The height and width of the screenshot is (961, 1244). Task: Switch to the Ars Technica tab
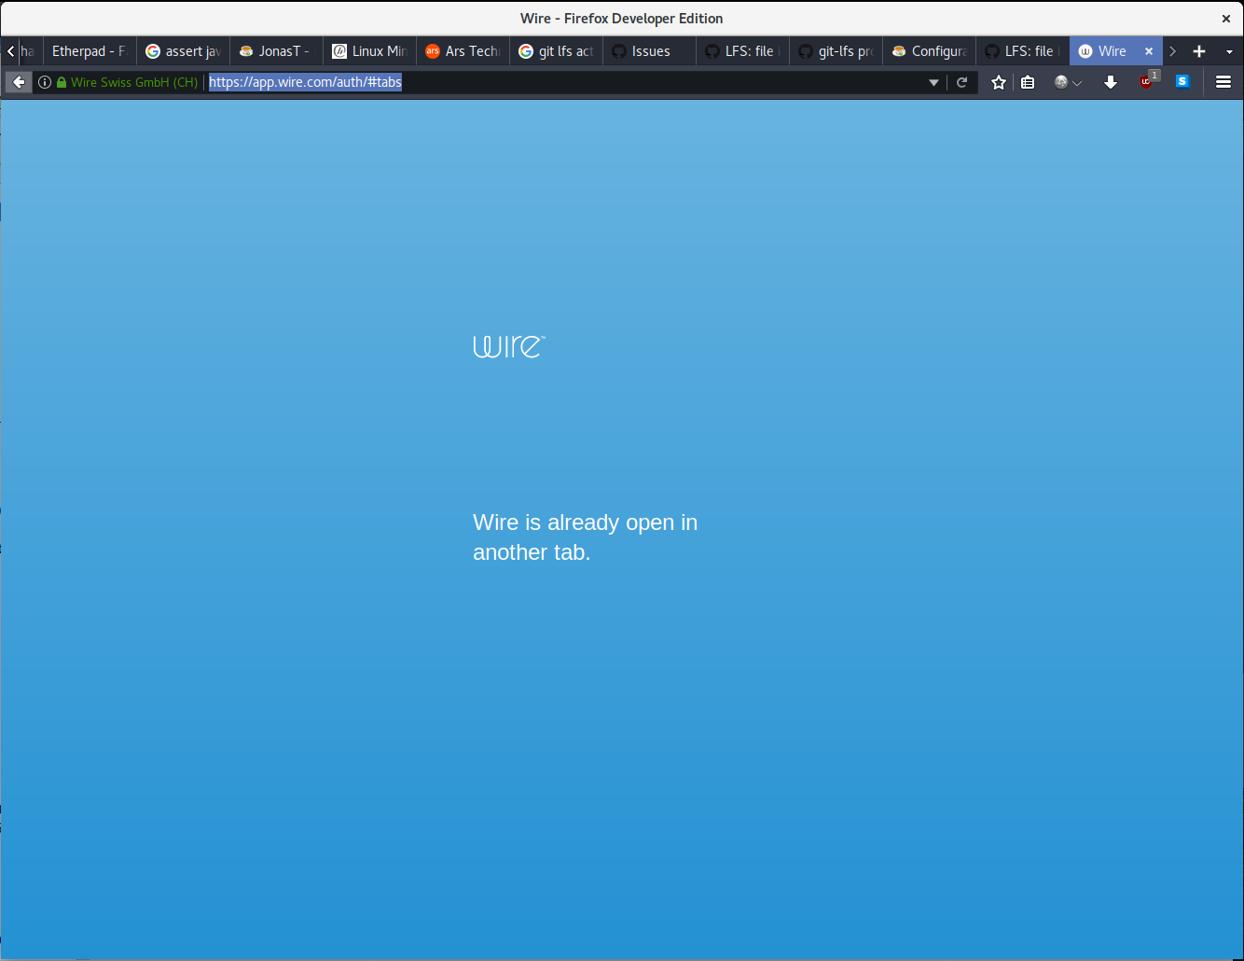[463, 51]
